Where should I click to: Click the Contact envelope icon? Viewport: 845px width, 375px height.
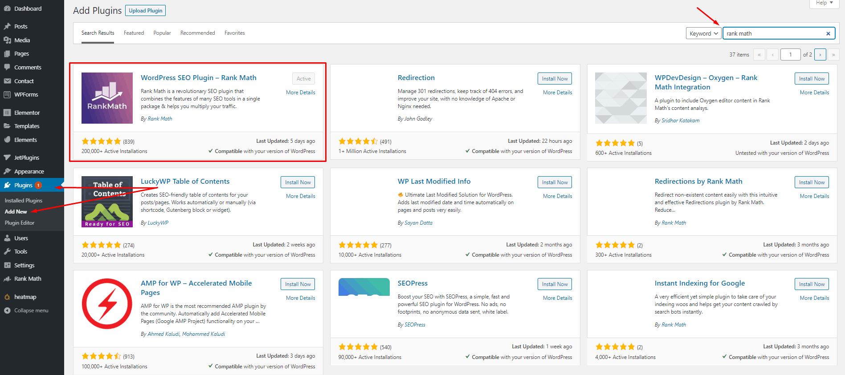(x=7, y=81)
